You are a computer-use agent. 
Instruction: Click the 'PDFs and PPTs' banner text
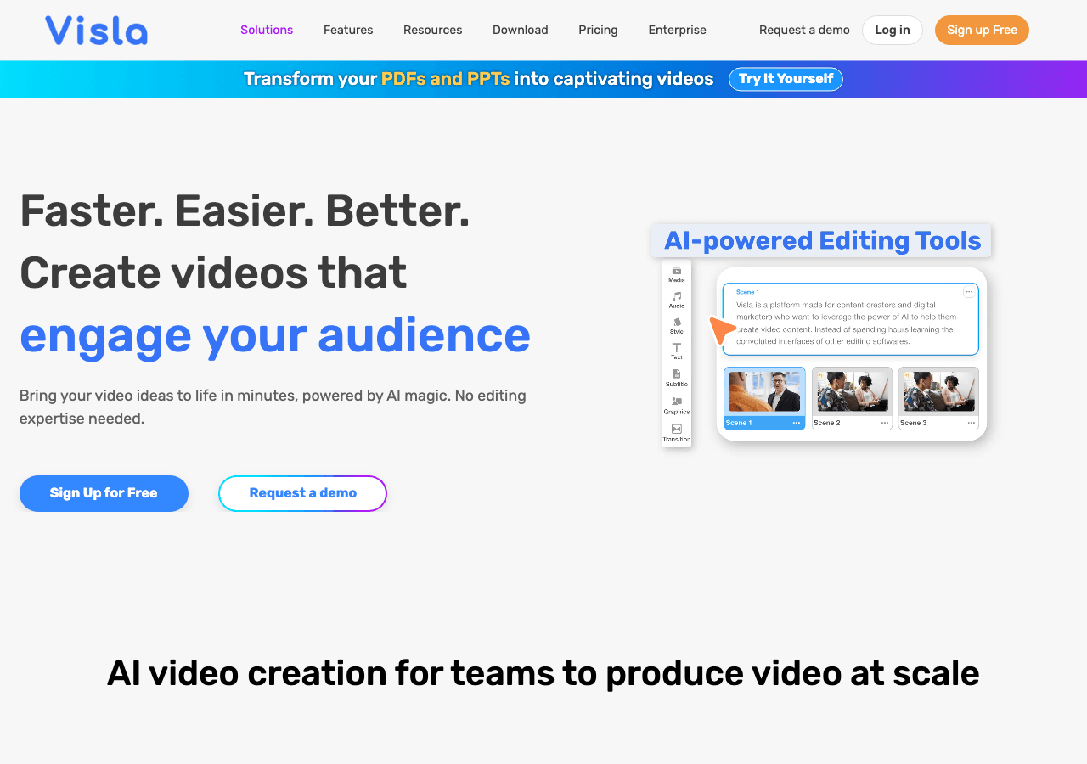(446, 79)
